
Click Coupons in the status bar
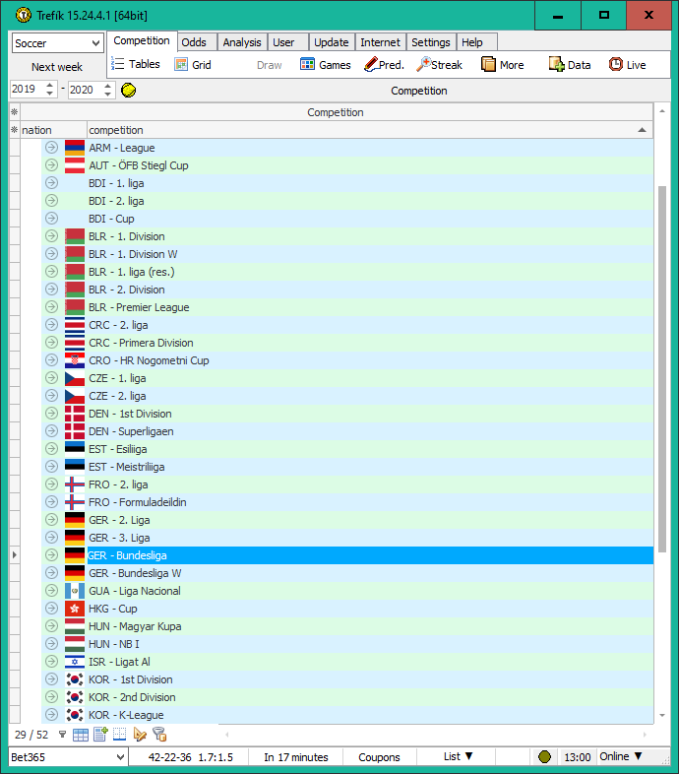[379, 757]
